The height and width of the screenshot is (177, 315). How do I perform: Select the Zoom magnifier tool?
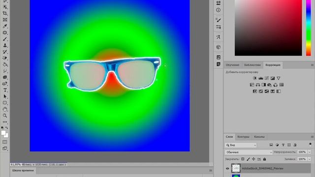5,116
